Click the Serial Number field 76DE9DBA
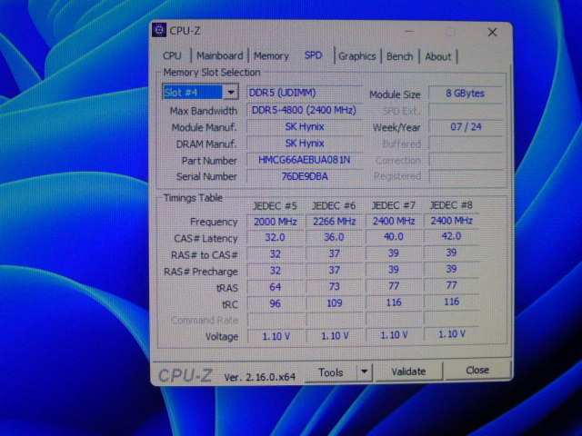 [x=304, y=176]
